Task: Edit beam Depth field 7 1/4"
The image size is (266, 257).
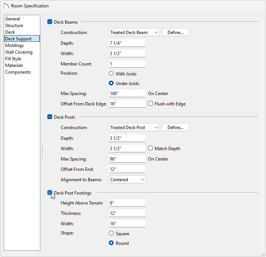Action: (127, 43)
